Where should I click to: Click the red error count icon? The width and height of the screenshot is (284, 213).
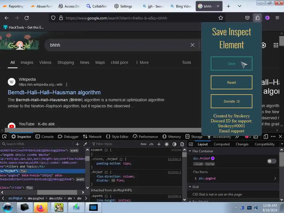[247, 137]
